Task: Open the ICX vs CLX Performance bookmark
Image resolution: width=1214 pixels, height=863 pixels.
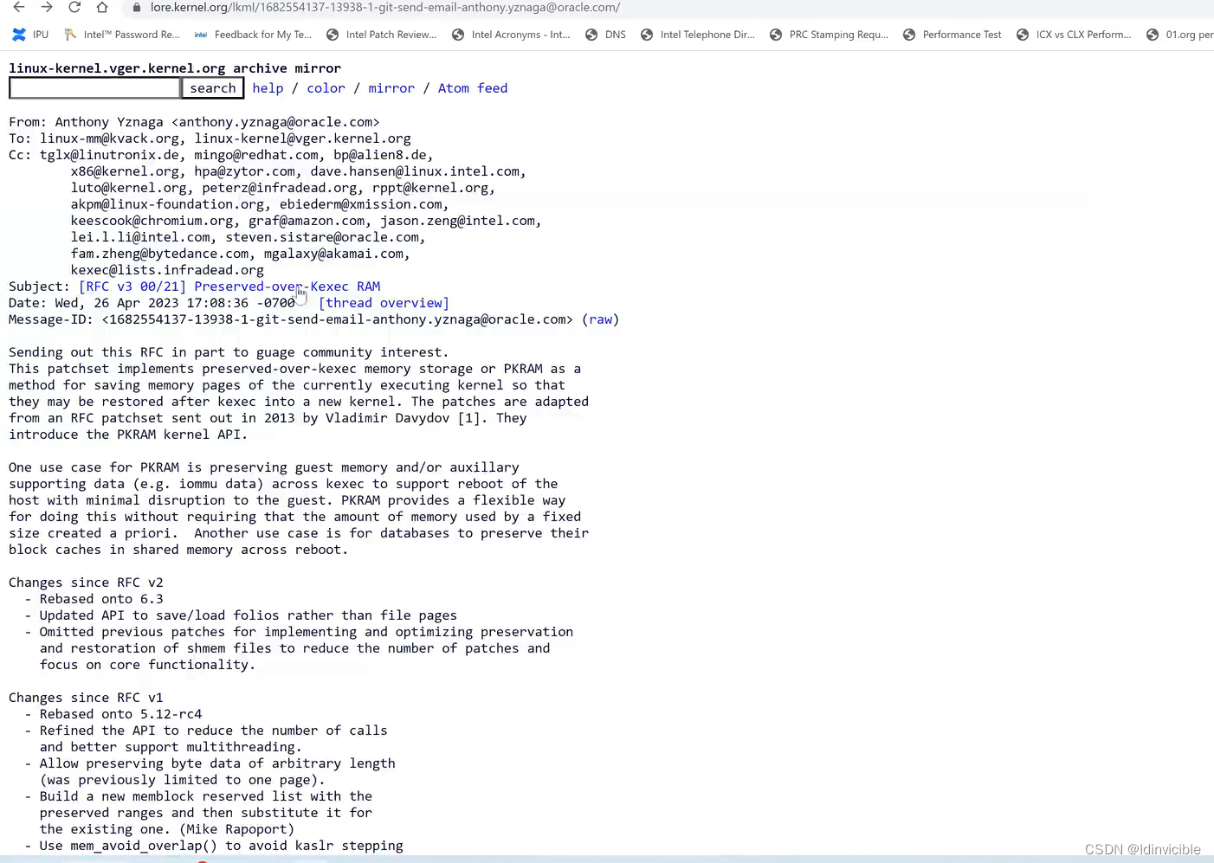Action: click(1074, 35)
